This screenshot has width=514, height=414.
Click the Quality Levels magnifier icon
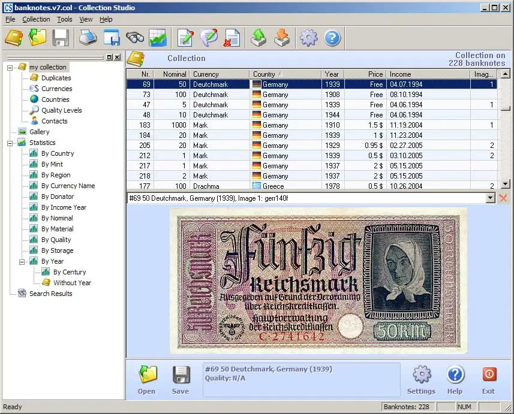coord(34,110)
